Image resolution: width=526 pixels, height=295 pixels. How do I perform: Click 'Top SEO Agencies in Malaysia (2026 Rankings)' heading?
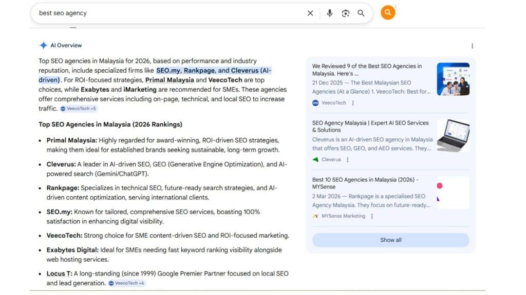(x=110, y=124)
